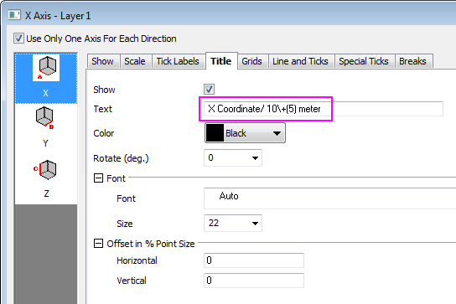This screenshot has height=304, width=456.
Task: Switch to the Tick Labels tab
Action: (x=178, y=61)
